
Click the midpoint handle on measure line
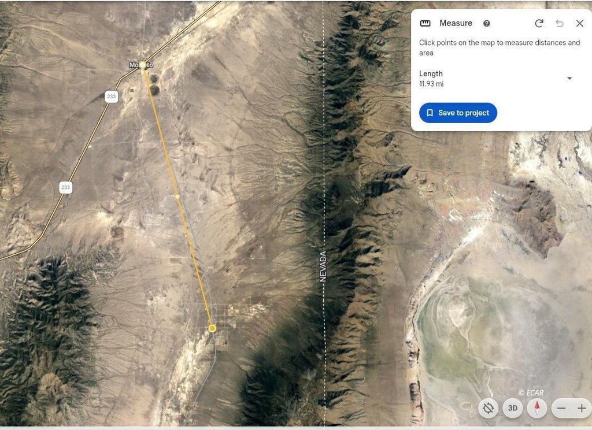click(177, 197)
